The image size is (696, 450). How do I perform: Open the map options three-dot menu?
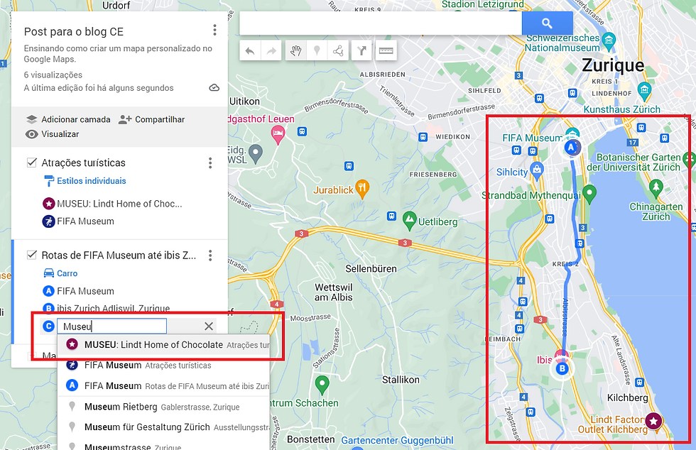click(214, 31)
